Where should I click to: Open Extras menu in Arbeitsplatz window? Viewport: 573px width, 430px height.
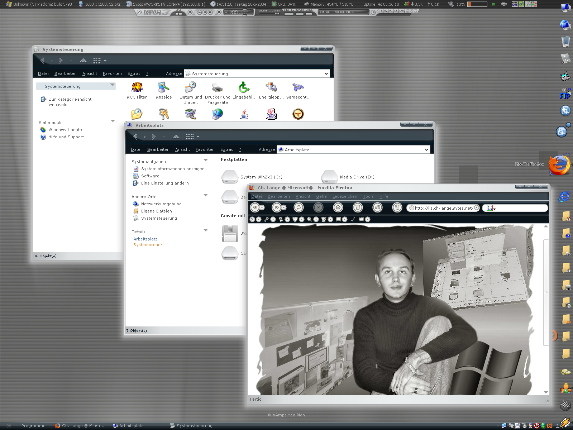tap(226, 150)
